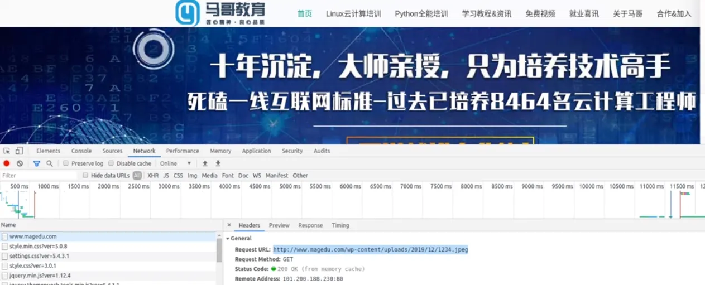Open the Audits tab
Screen dimensions: 705x285
tap(322, 151)
